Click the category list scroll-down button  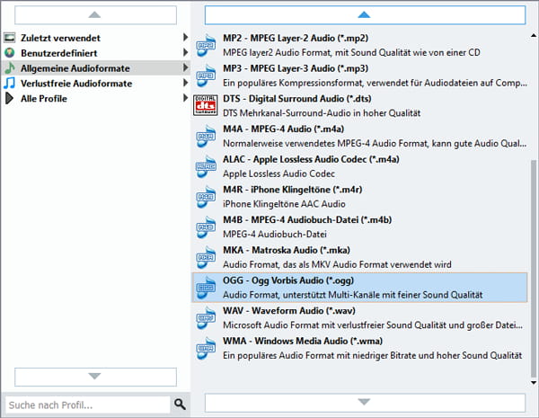(x=95, y=377)
